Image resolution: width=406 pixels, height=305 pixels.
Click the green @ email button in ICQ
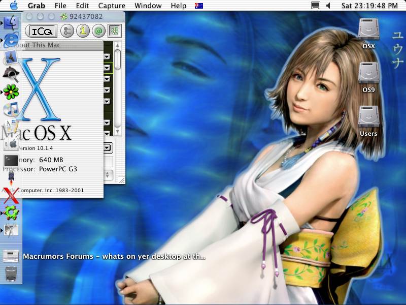point(98,31)
